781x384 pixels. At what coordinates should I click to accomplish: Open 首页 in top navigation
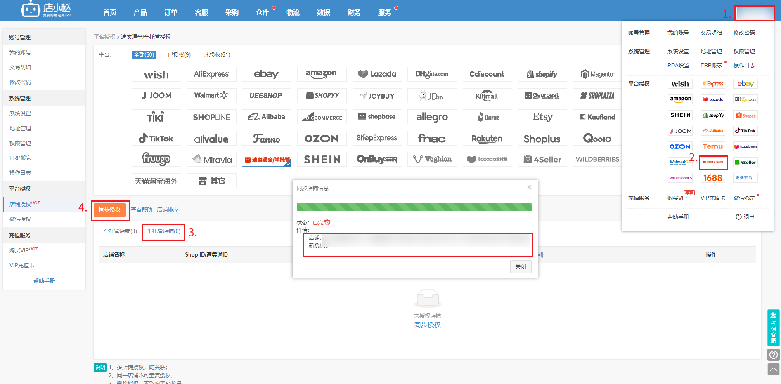tap(110, 12)
